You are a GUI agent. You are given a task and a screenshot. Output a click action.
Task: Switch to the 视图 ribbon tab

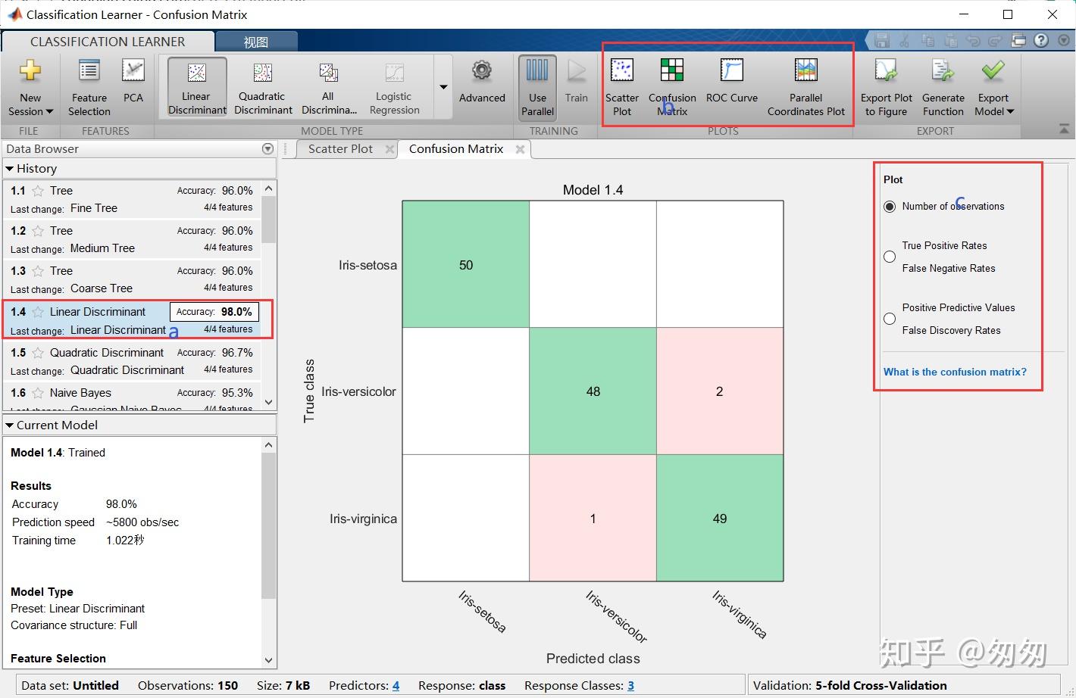(x=256, y=42)
